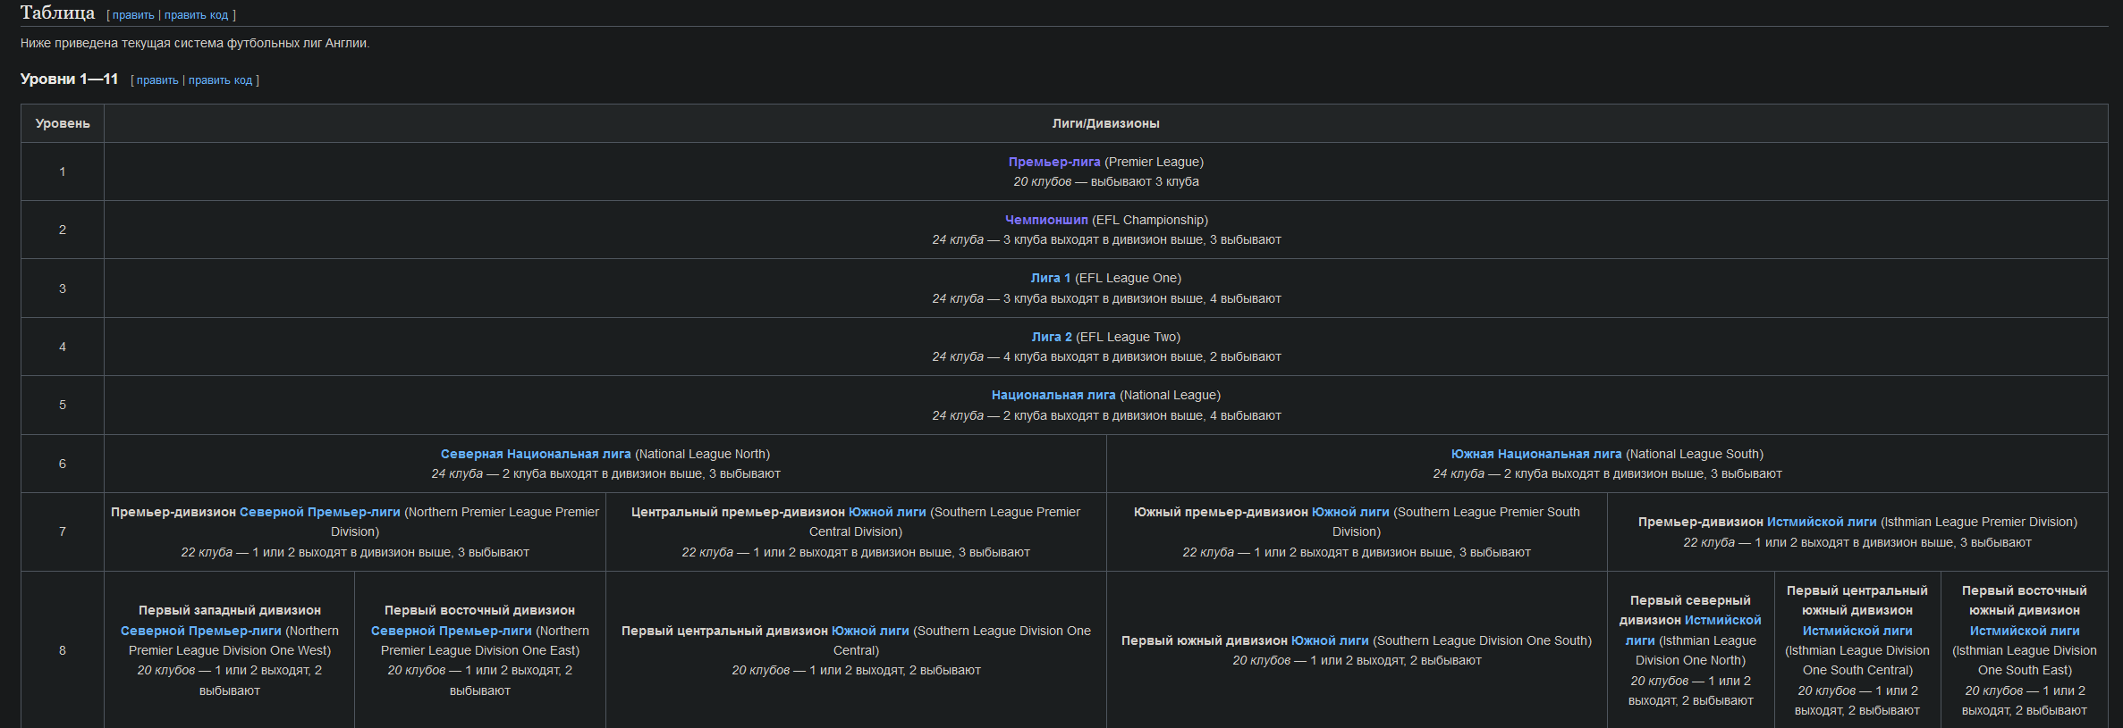The image size is (2123, 728).
Task: Click level cell '1'
Action: (x=63, y=172)
